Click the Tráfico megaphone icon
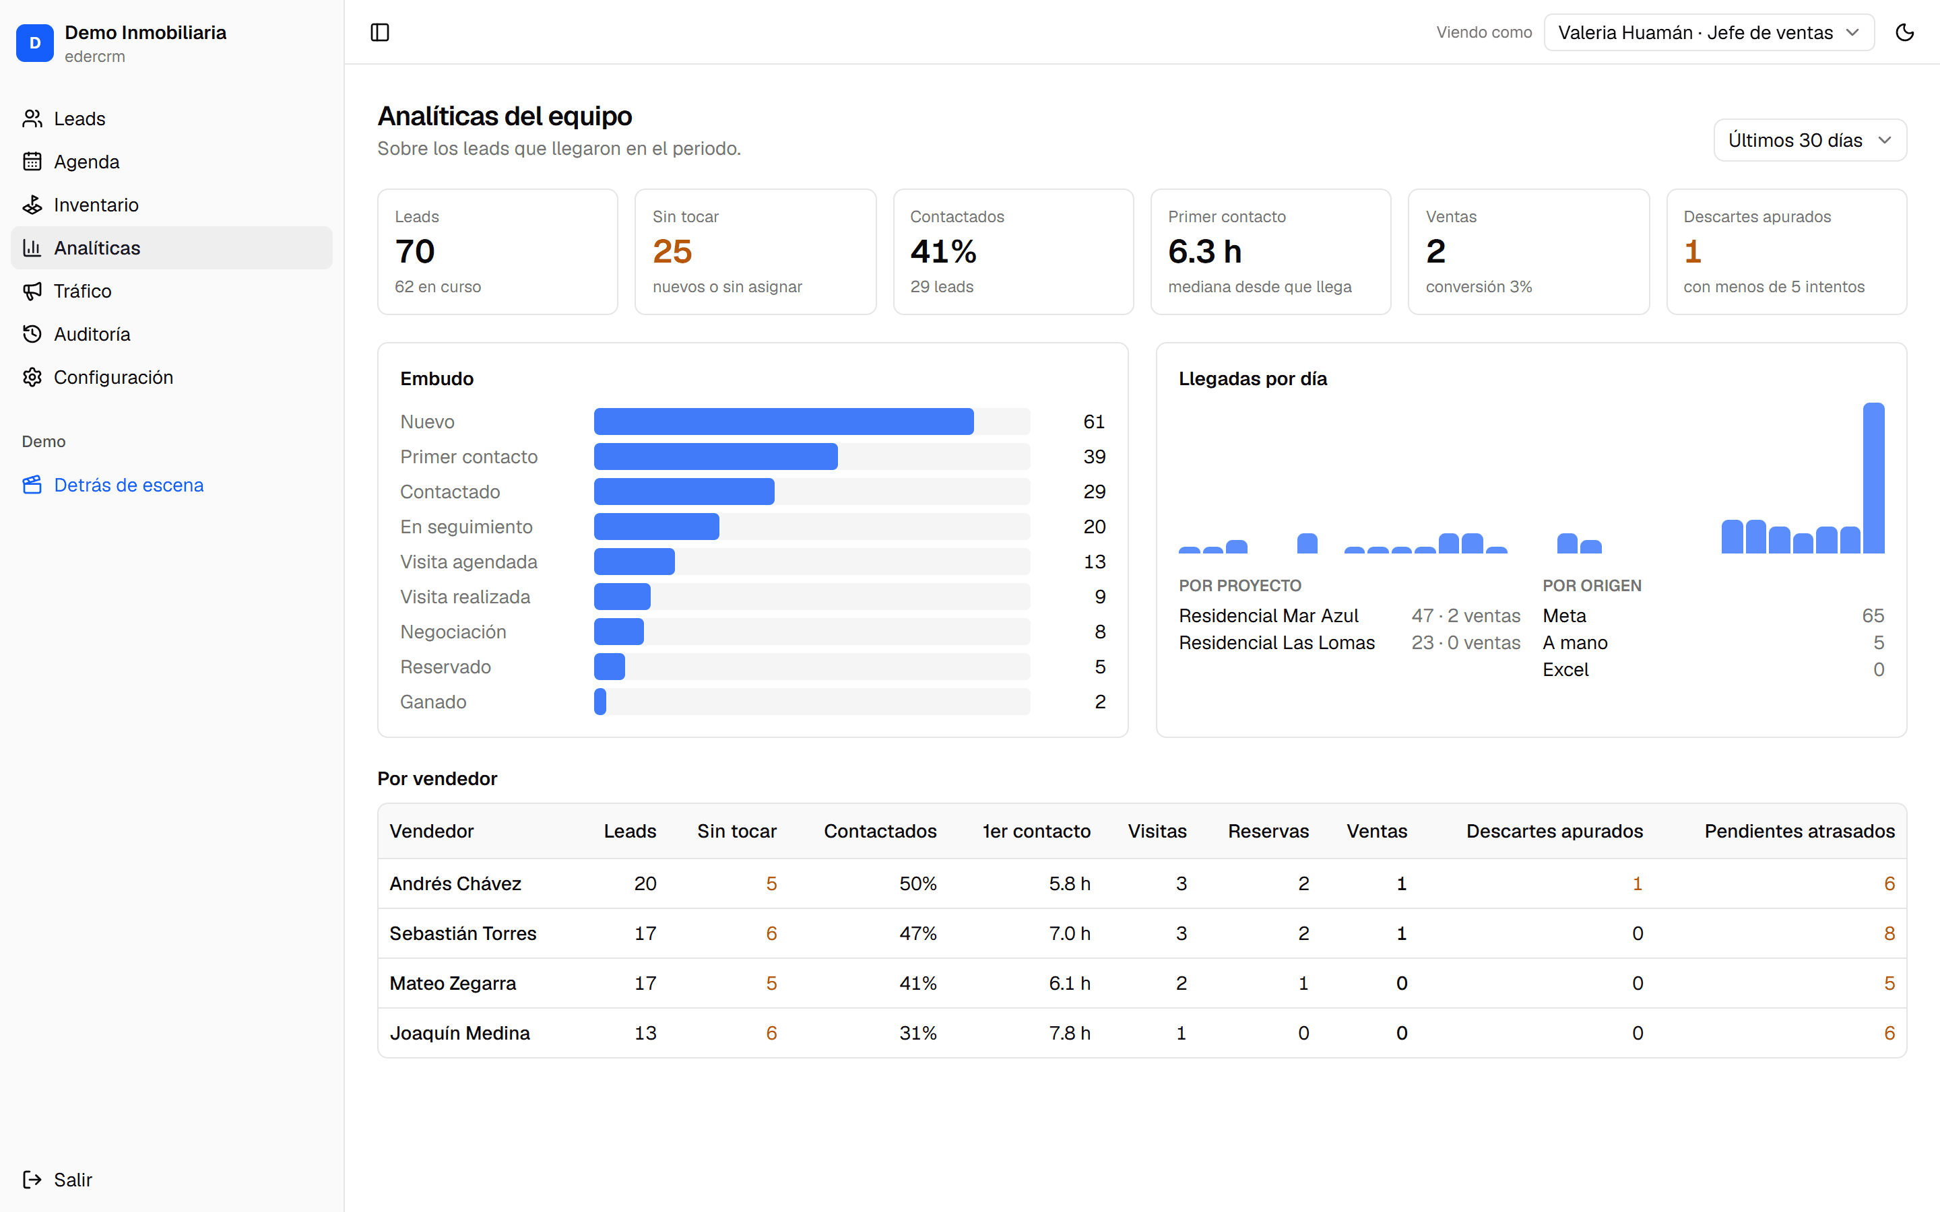 [32, 291]
